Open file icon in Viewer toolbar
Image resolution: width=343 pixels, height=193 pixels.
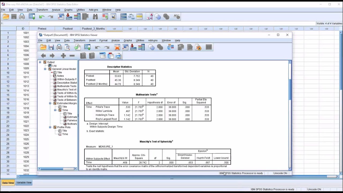43,47
